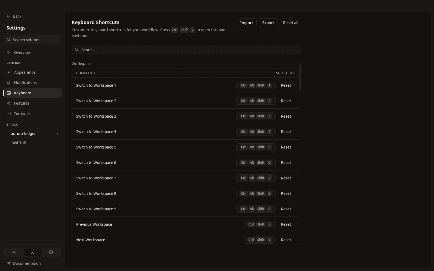Open the Appearance settings page
Viewport: 434px width, 271px height.
pos(33,72)
